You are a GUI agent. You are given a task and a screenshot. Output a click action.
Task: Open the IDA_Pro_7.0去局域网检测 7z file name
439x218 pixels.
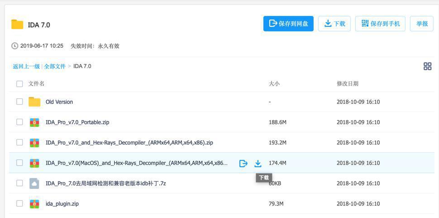coord(106,184)
